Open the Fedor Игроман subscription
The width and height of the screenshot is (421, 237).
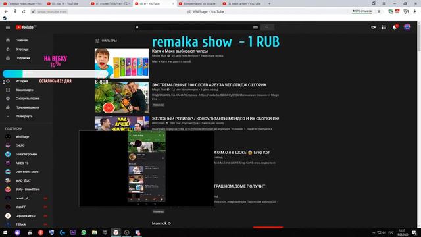26,154
